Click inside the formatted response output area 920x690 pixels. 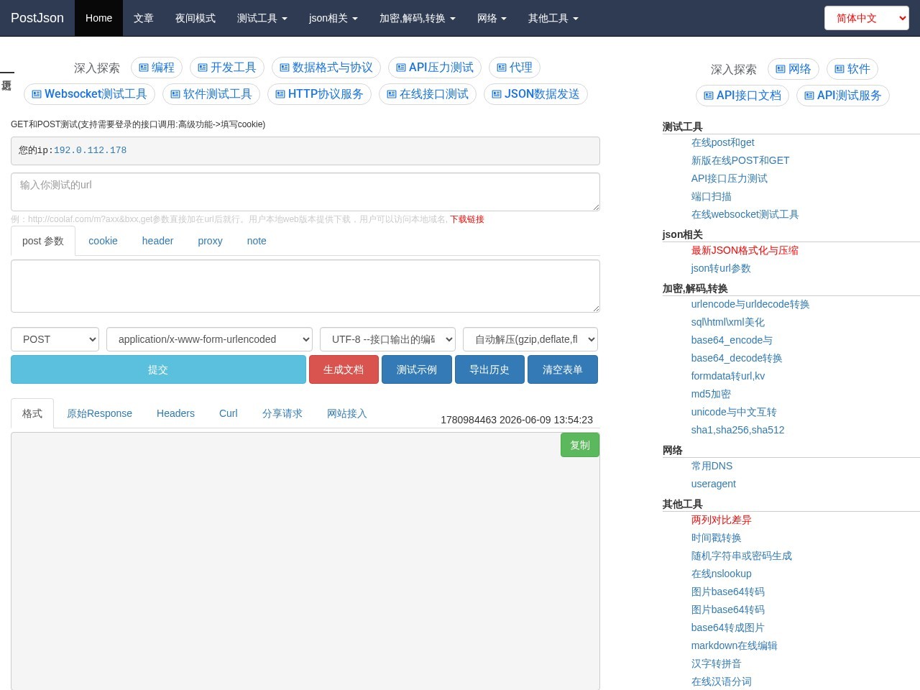coord(305,561)
